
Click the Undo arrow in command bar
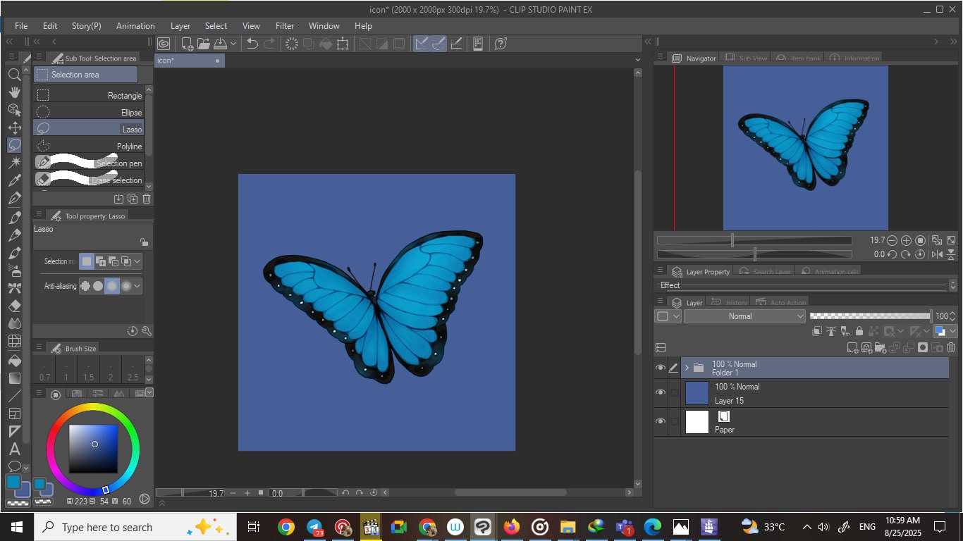pyautogui.click(x=252, y=44)
